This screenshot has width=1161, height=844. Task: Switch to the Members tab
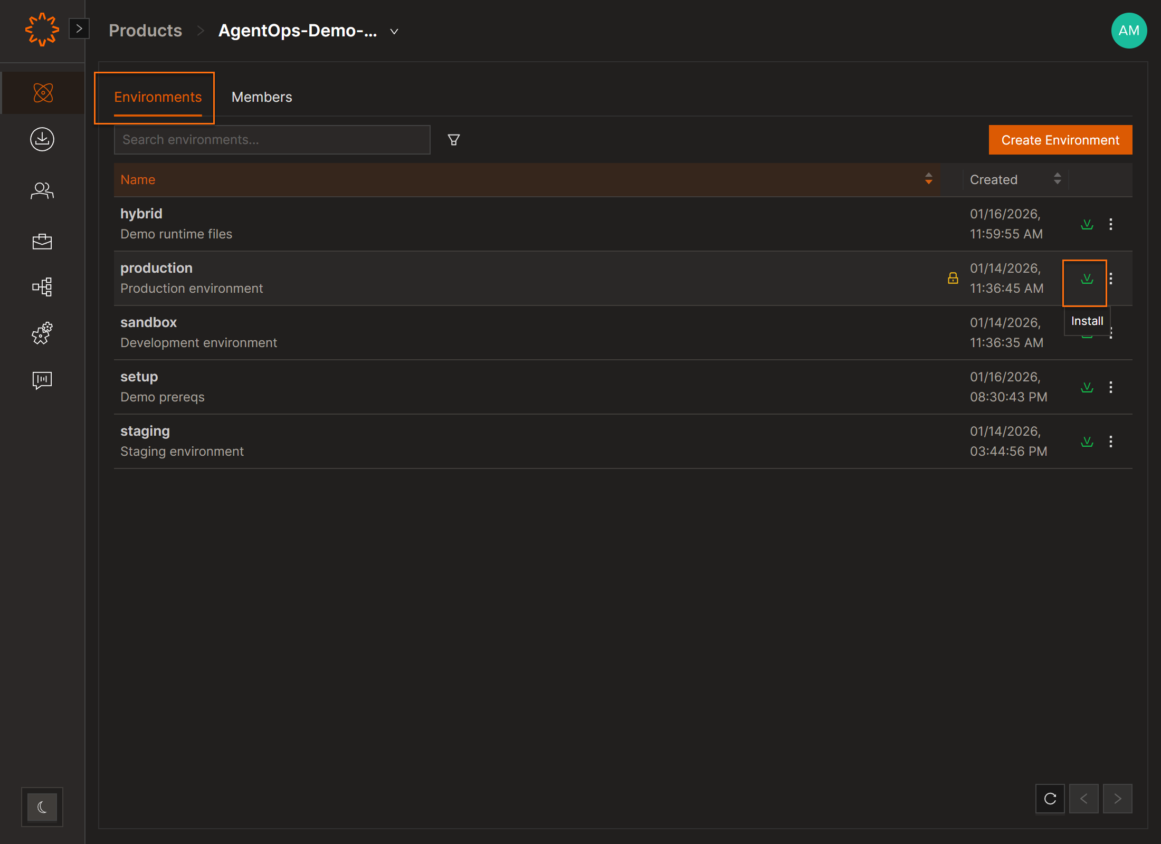(262, 97)
